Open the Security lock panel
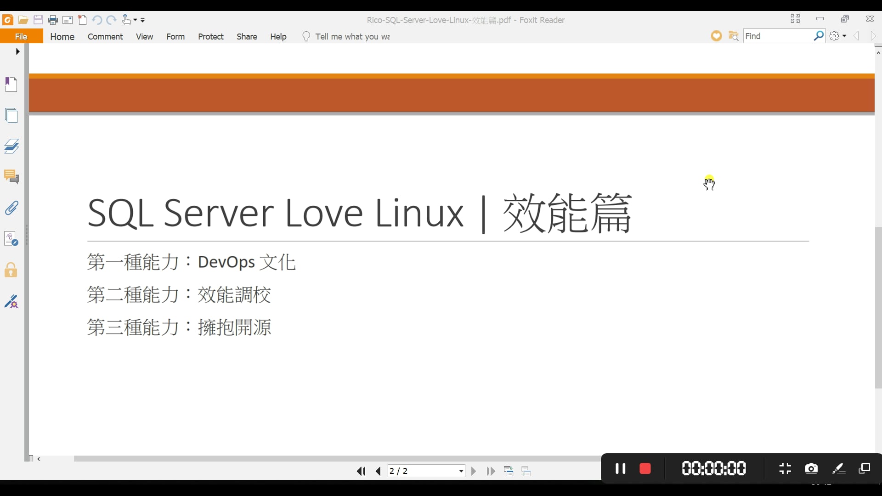Screen dimensions: 882x496 (11, 270)
